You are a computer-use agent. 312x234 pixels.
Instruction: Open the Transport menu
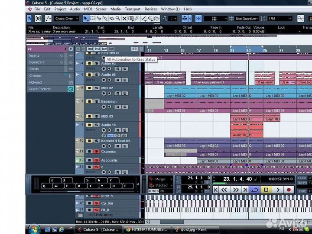[x=132, y=9]
